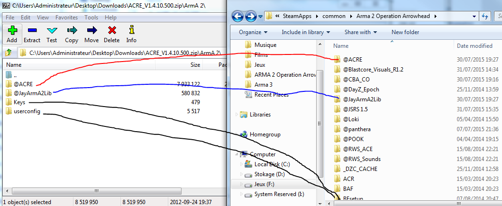
Task: Select the @JSRS 1.5 folder
Action: pos(351,109)
